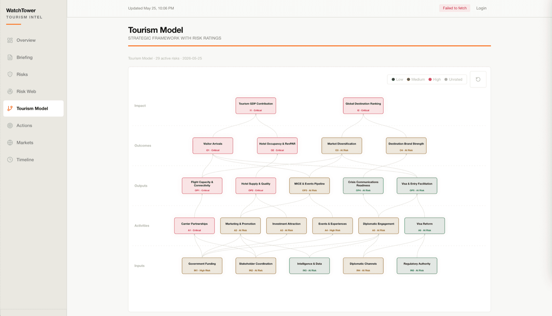The image size is (552, 316).
Task: Select the Government Funding node
Action: coord(202,266)
